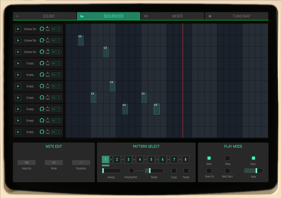This screenshot has height=198, width=281.
Task: Enable the Polyrhythm checkbox
Action: click(131, 171)
